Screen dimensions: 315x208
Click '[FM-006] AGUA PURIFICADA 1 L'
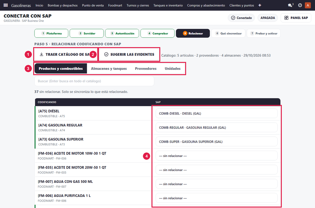[64, 196]
